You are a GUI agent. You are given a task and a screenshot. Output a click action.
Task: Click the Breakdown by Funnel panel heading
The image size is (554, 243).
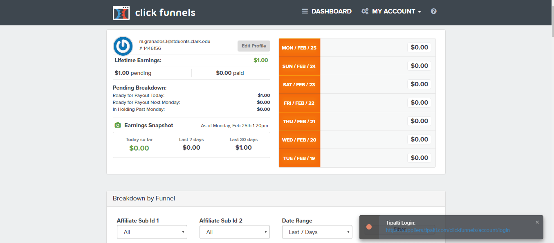coord(144,198)
